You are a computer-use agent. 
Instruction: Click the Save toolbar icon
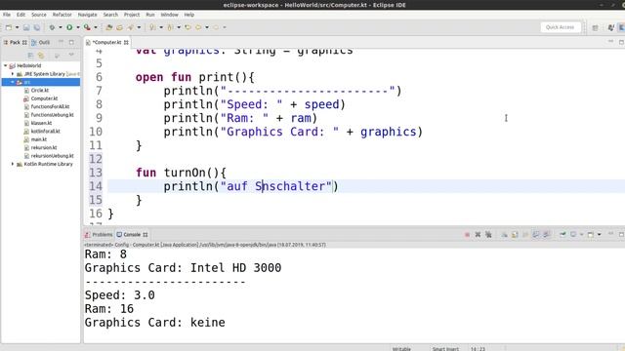pyautogui.click(x=26, y=27)
